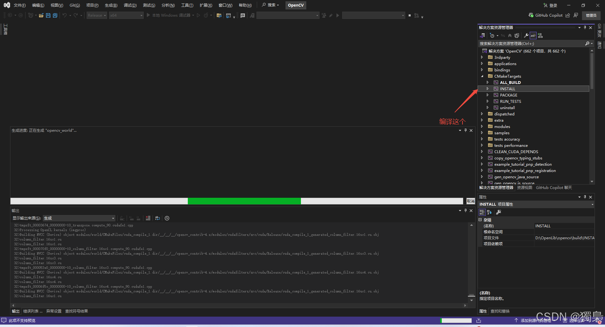605x327 pixels.
Task: Select the PACKAGE project in tree
Action: click(508, 95)
